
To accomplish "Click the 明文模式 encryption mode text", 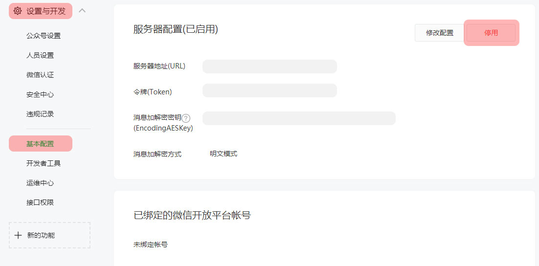I will [224, 154].
